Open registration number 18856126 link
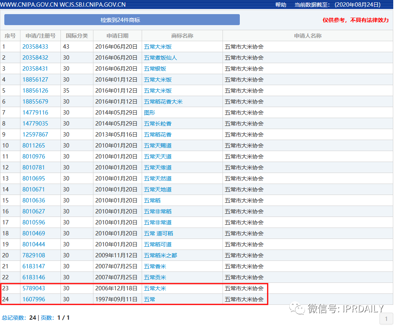Screen dimensions: 396x326 click(35, 91)
